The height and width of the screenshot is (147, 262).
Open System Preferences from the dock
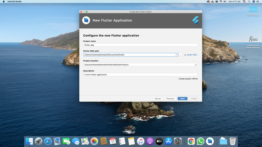click(x=178, y=141)
